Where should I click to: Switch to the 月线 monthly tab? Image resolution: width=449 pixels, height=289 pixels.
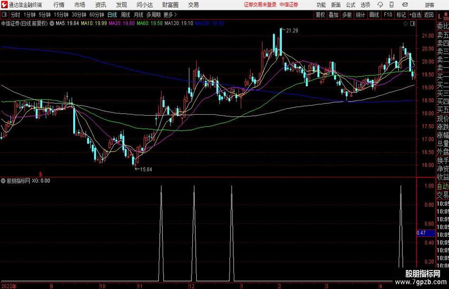click(139, 15)
